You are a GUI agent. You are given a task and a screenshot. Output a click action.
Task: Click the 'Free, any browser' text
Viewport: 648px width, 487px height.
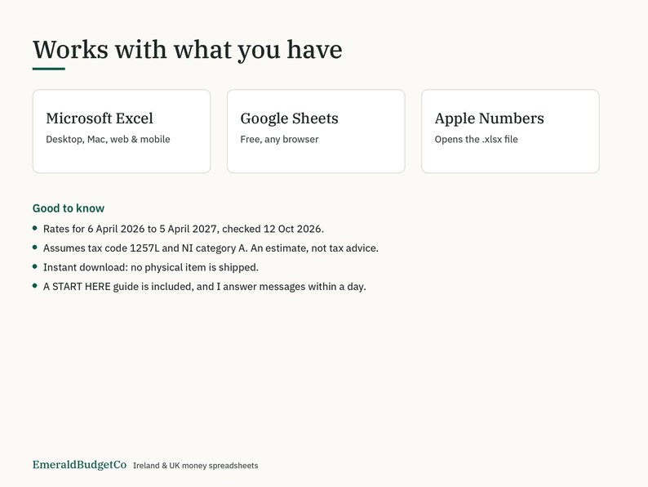(x=279, y=140)
